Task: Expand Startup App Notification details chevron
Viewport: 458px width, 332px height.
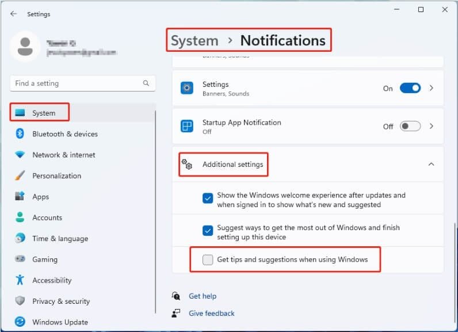Action: (432, 127)
